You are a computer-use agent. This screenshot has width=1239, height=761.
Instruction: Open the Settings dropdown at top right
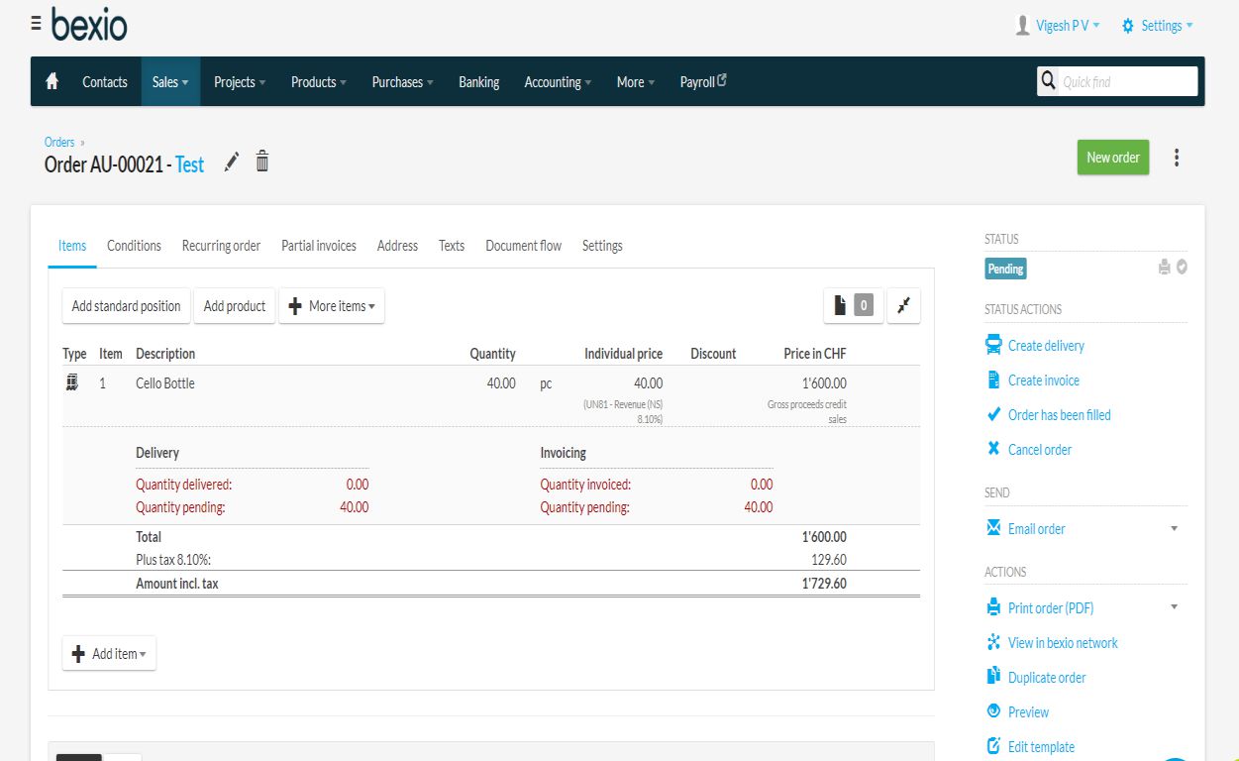(x=1158, y=26)
